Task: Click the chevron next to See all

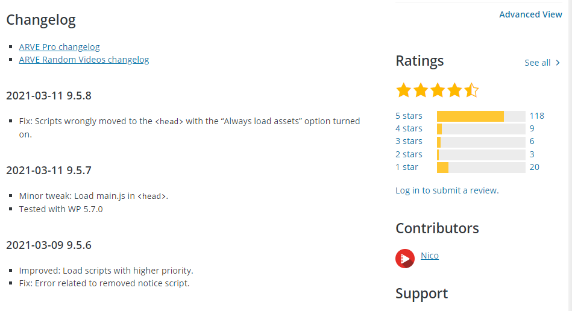Action: pos(558,63)
